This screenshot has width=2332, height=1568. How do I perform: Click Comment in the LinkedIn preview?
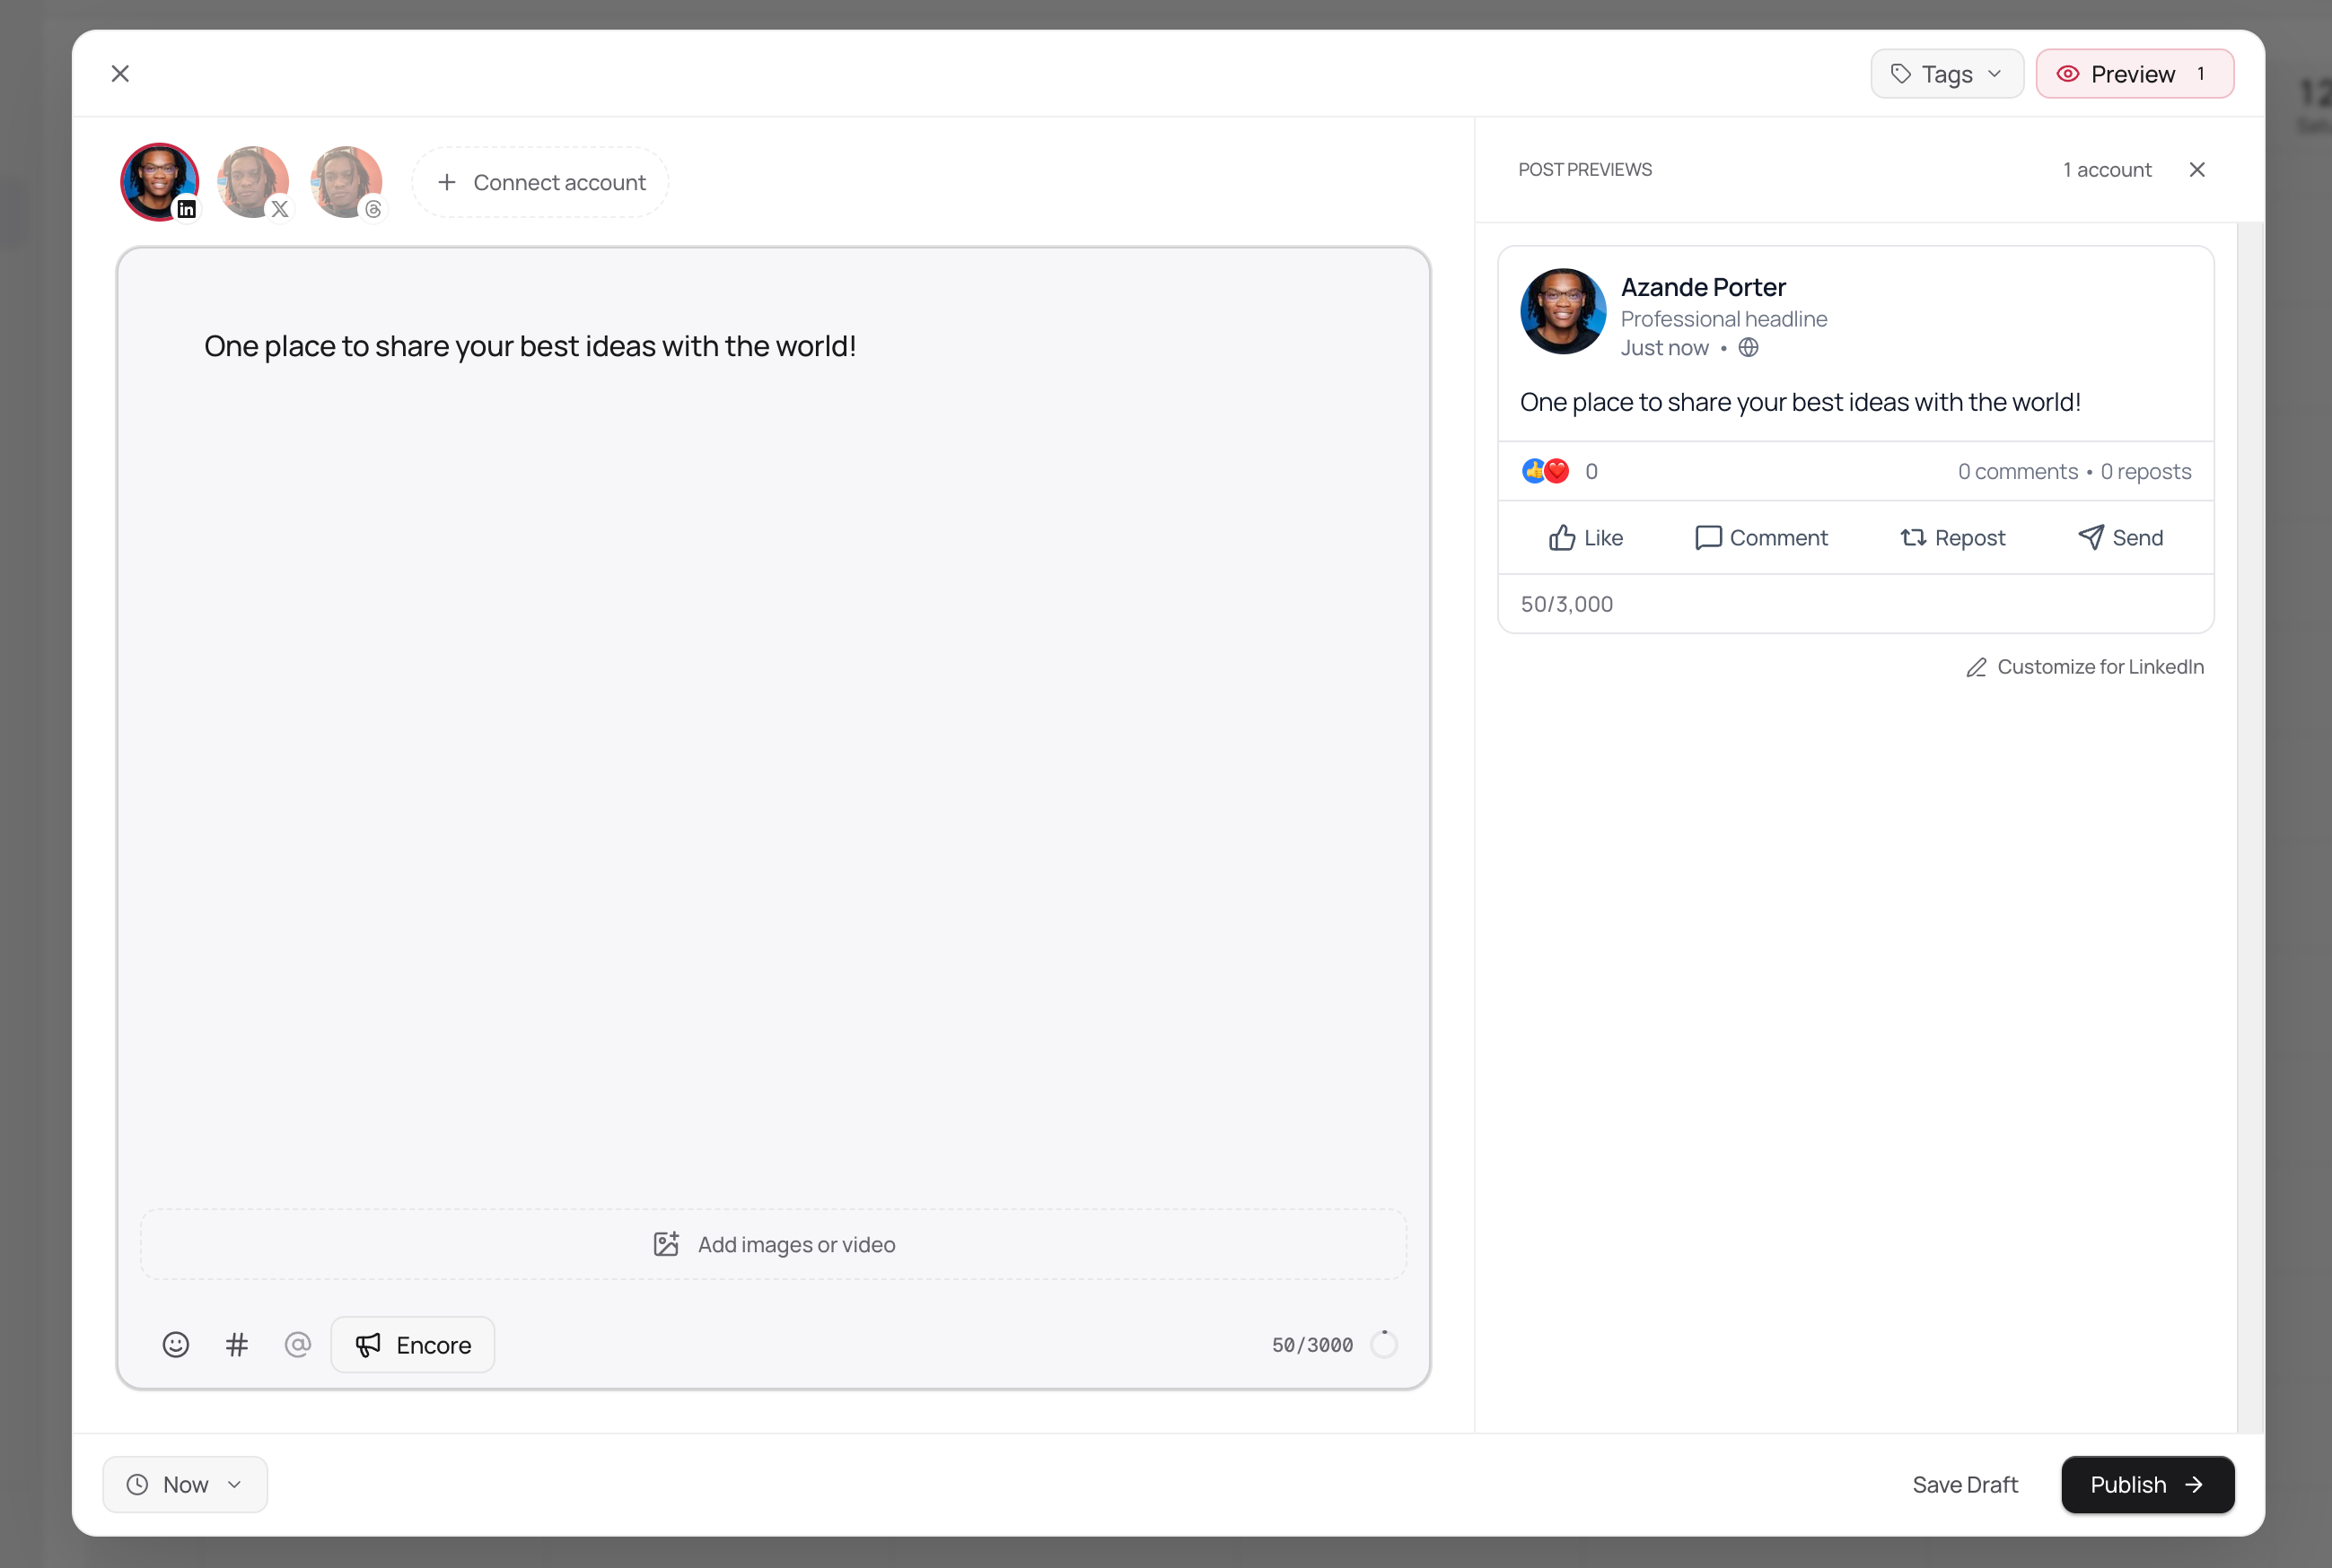click(x=1762, y=538)
